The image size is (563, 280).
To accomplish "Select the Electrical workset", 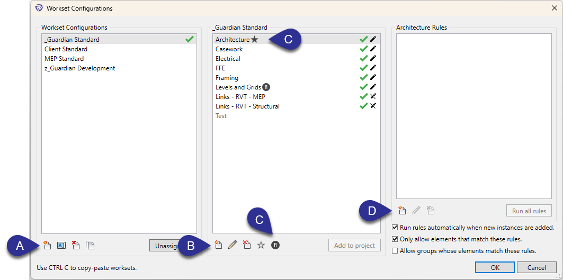I will 296,59.
